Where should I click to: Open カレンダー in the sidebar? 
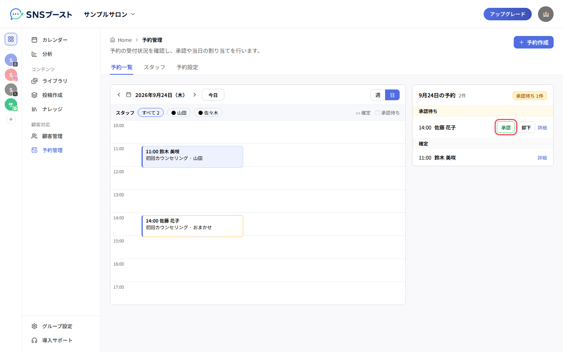(x=61, y=40)
